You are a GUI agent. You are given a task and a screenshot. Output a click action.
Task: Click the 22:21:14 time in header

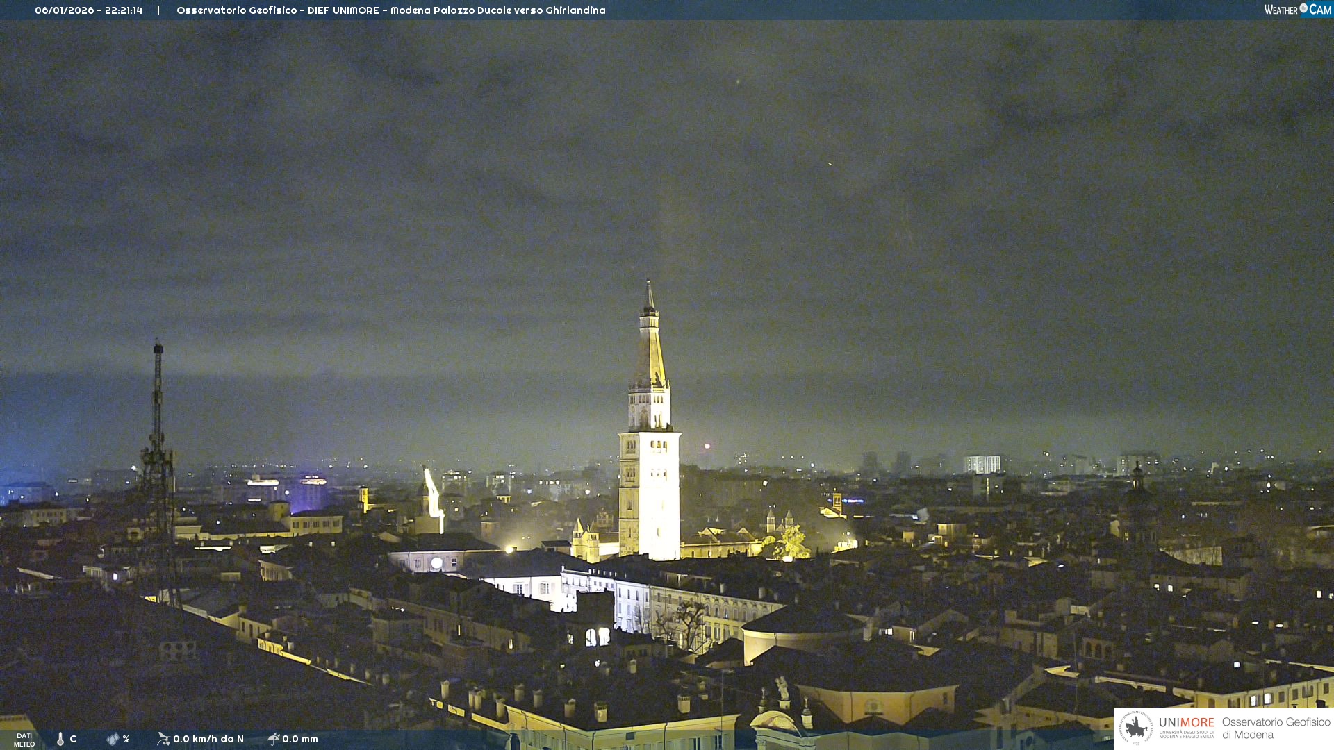coord(124,10)
